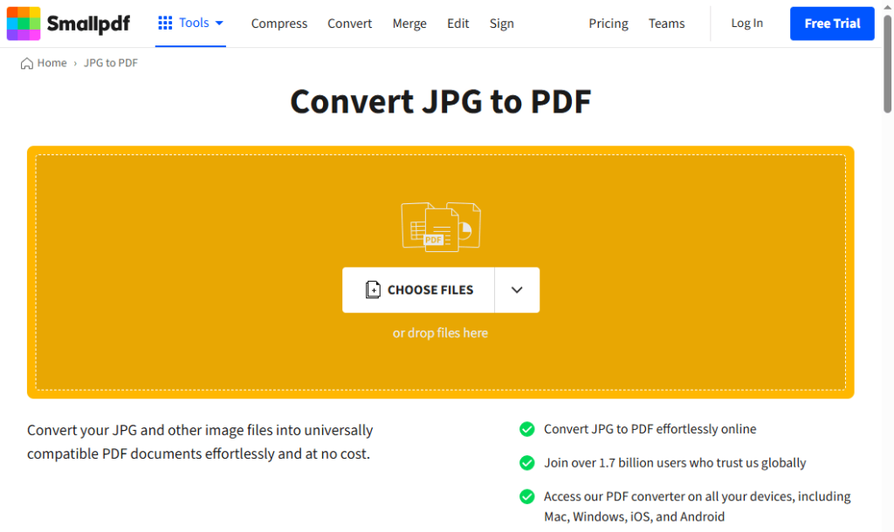
Task: Click the JPG to PDF breadcrumb
Action: coord(111,63)
